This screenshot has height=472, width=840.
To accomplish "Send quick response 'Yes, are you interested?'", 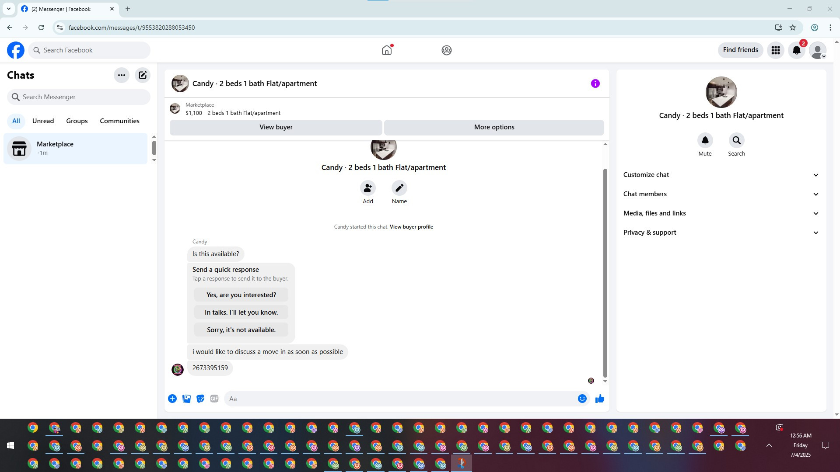I will pyautogui.click(x=241, y=295).
